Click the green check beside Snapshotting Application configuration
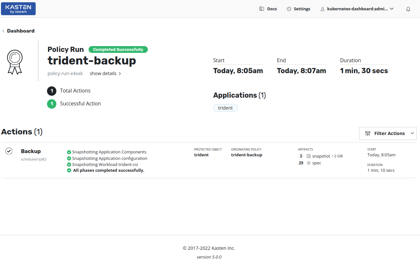 coord(69,159)
